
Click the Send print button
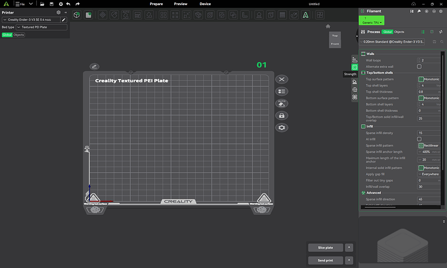click(x=326, y=260)
